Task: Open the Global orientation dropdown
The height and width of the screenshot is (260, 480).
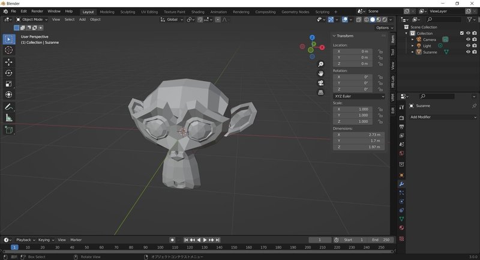Action: [x=172, y=20]
